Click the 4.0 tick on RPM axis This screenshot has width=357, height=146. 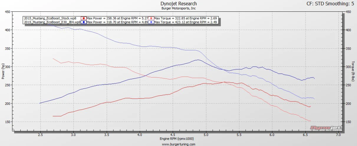[140, 135]
